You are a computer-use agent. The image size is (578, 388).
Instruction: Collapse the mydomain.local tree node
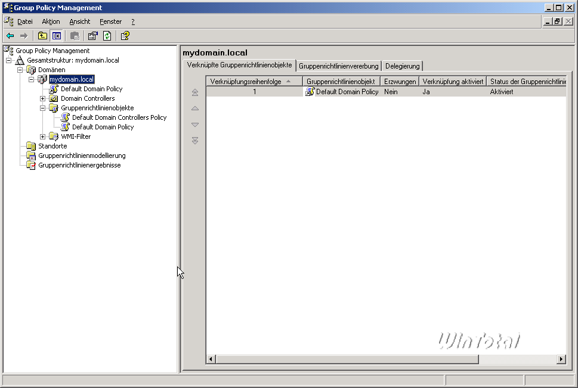[32, 79]
